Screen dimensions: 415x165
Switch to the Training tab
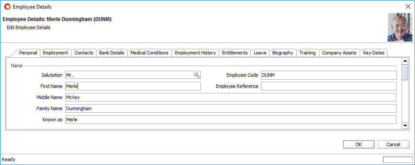307,53
